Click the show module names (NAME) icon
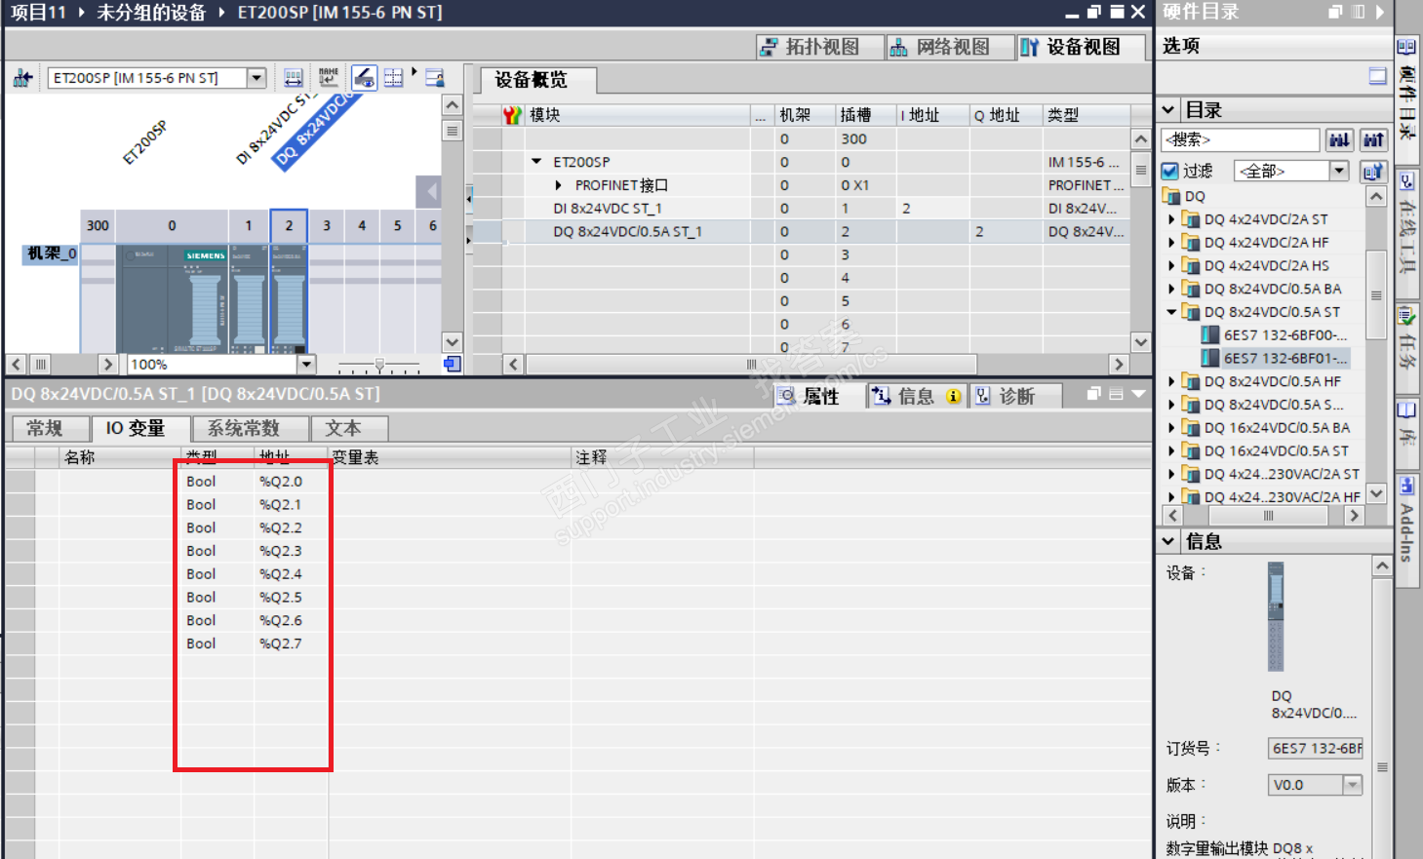Image resolution: width=1423 pixels, height=859 pixels. [329, 78]
